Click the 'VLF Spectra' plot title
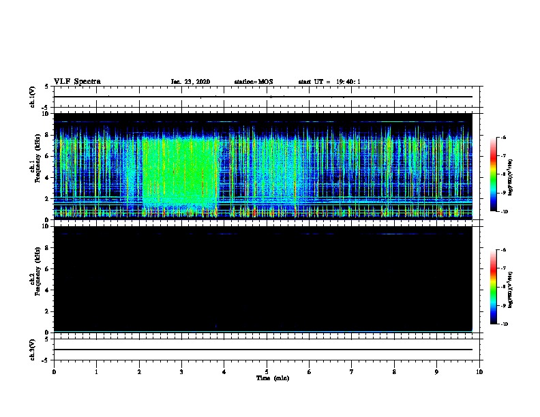 (77, 82)
